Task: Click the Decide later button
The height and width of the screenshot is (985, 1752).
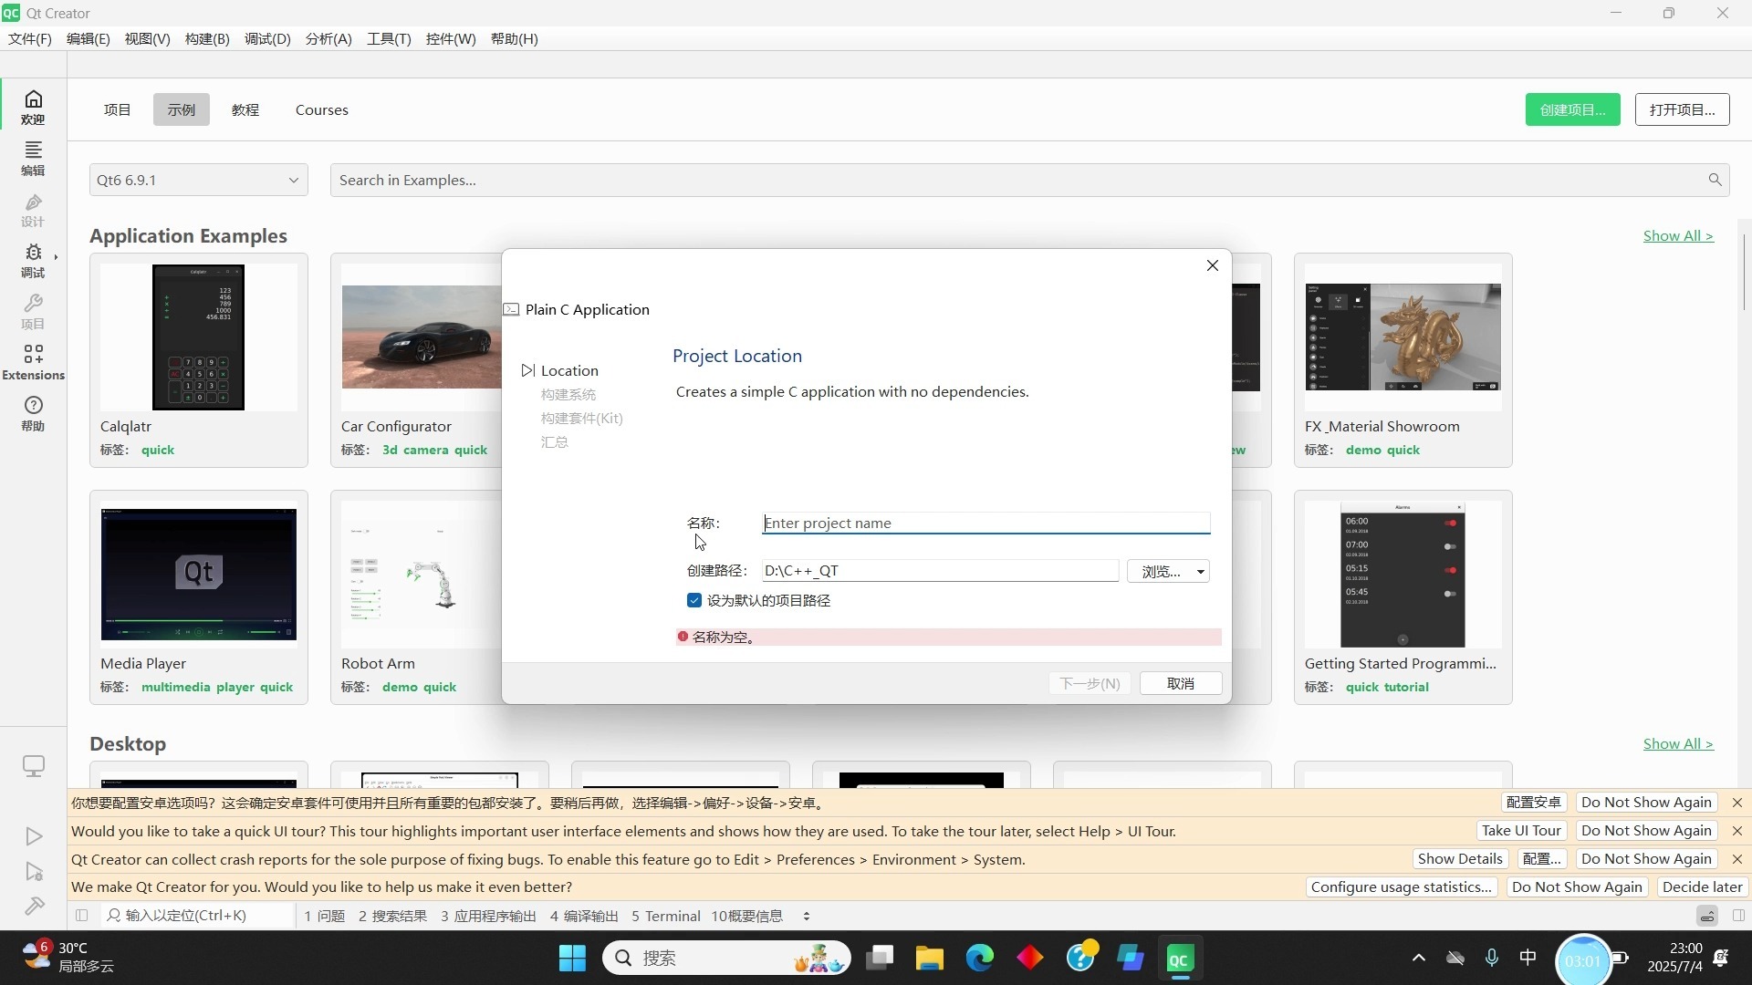Action: (1703, 886)
